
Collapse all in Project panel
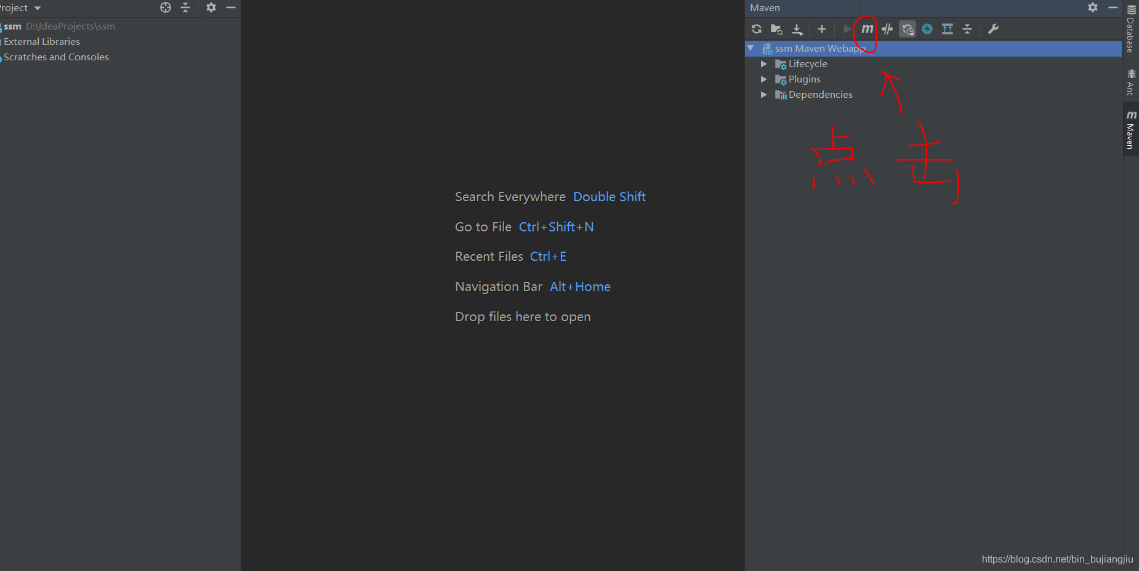pos(185,7)
